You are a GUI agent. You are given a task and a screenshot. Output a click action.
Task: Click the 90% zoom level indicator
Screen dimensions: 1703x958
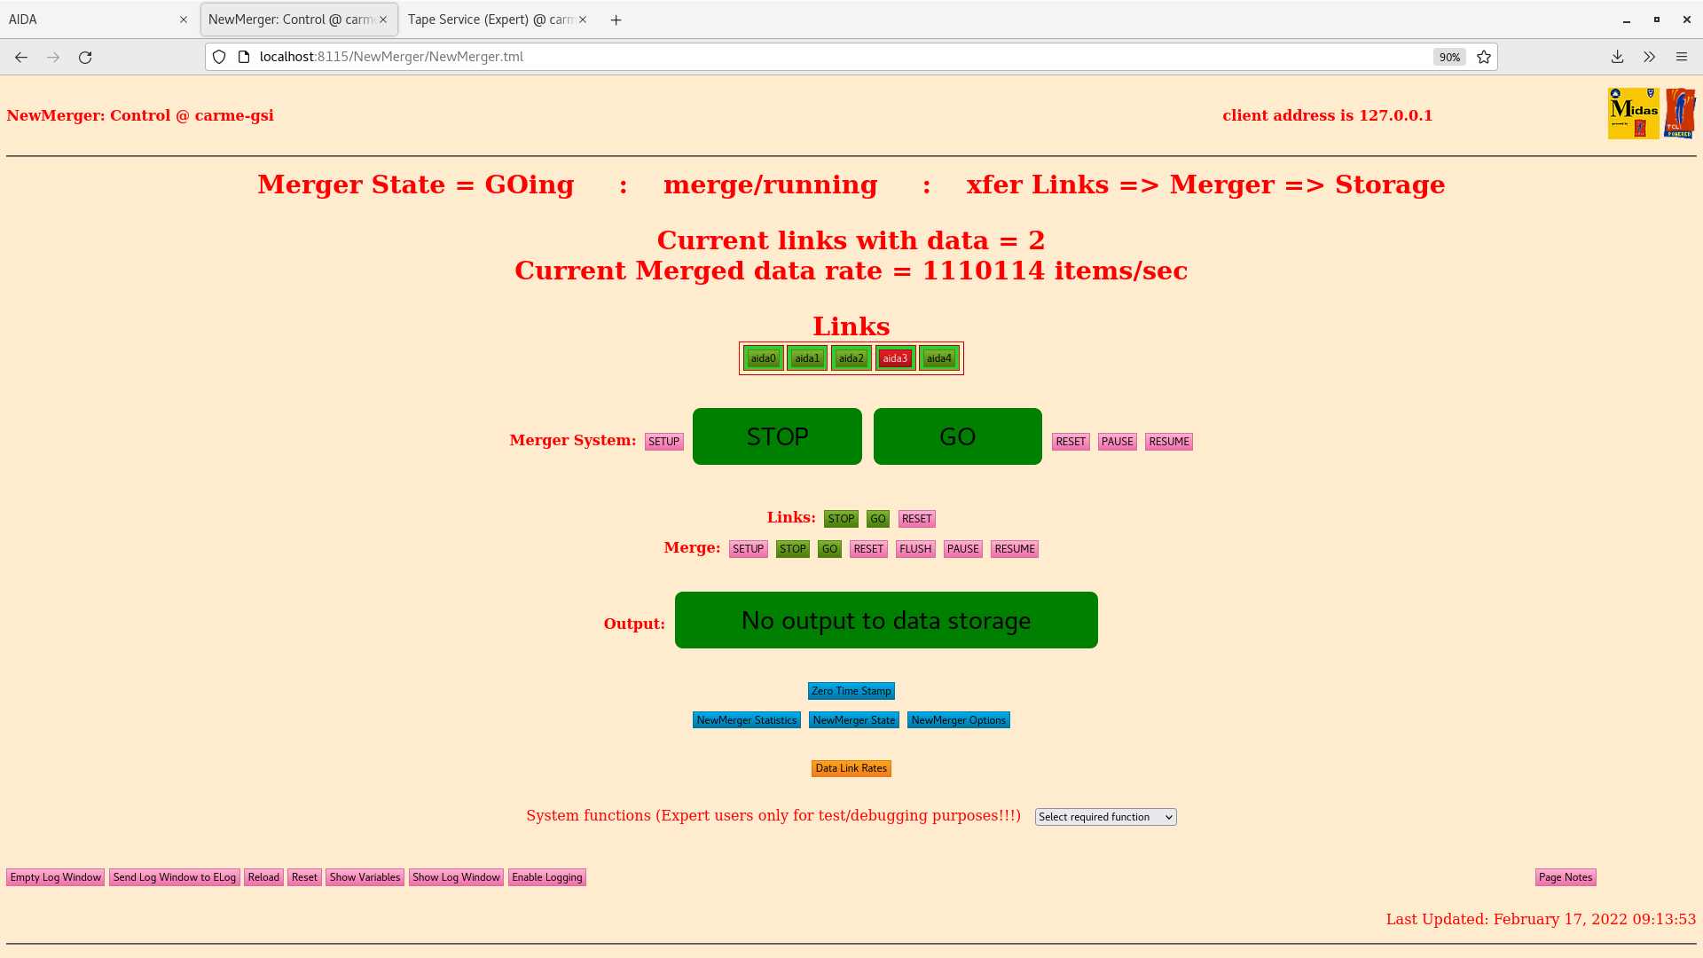pyautogui.click(x=1449, y=57)
